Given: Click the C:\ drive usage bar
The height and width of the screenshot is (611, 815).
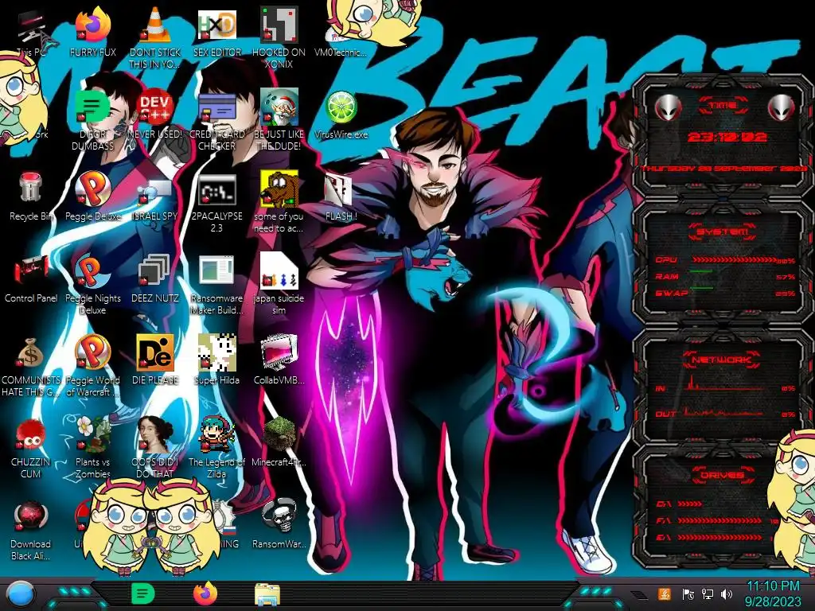Looking at the screenshot, I should coord(690,504).
